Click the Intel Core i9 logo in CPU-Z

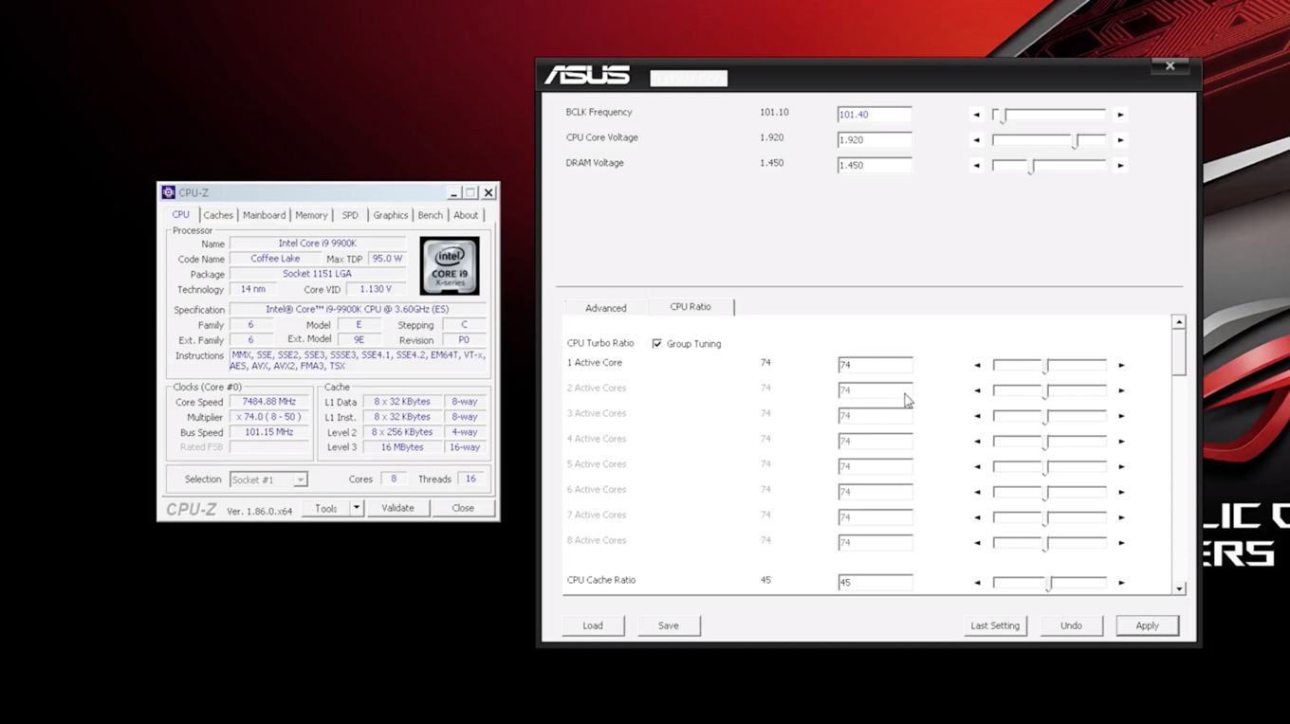coord(450,266)
